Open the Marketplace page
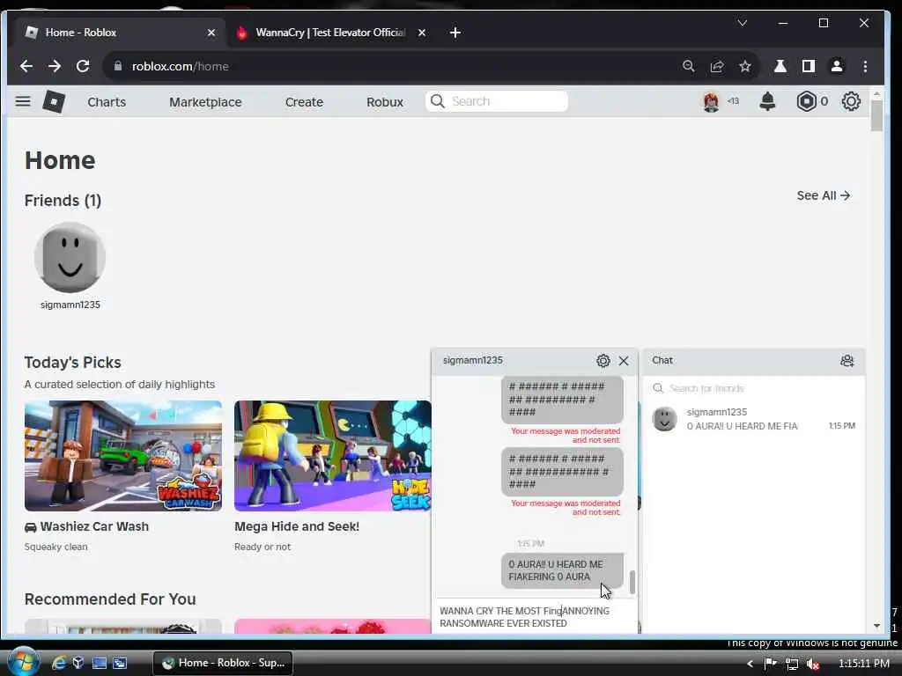Screen dimensions: 902x676 click(205, 102)
